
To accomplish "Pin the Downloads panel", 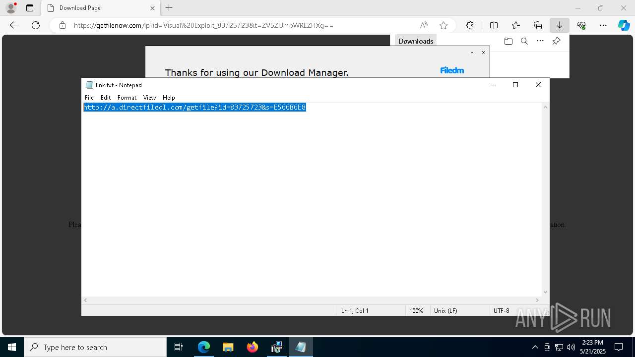I will (x=557, y=41).
